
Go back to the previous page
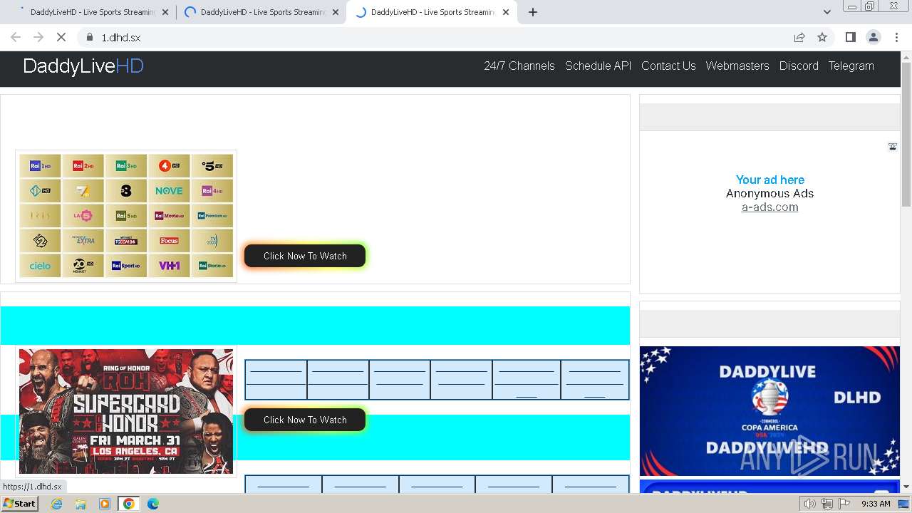[16, 37]
